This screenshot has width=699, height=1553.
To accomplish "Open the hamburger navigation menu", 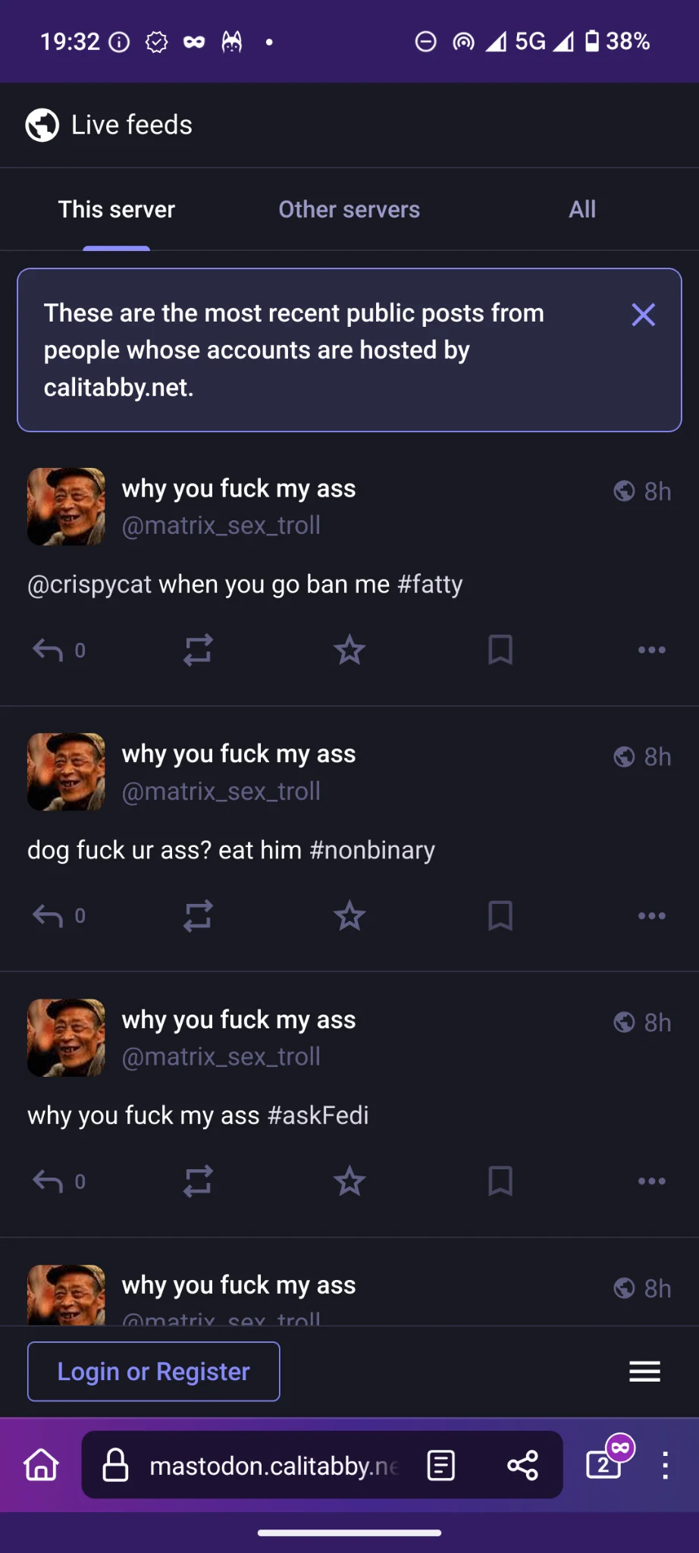I will (644, 1371).
